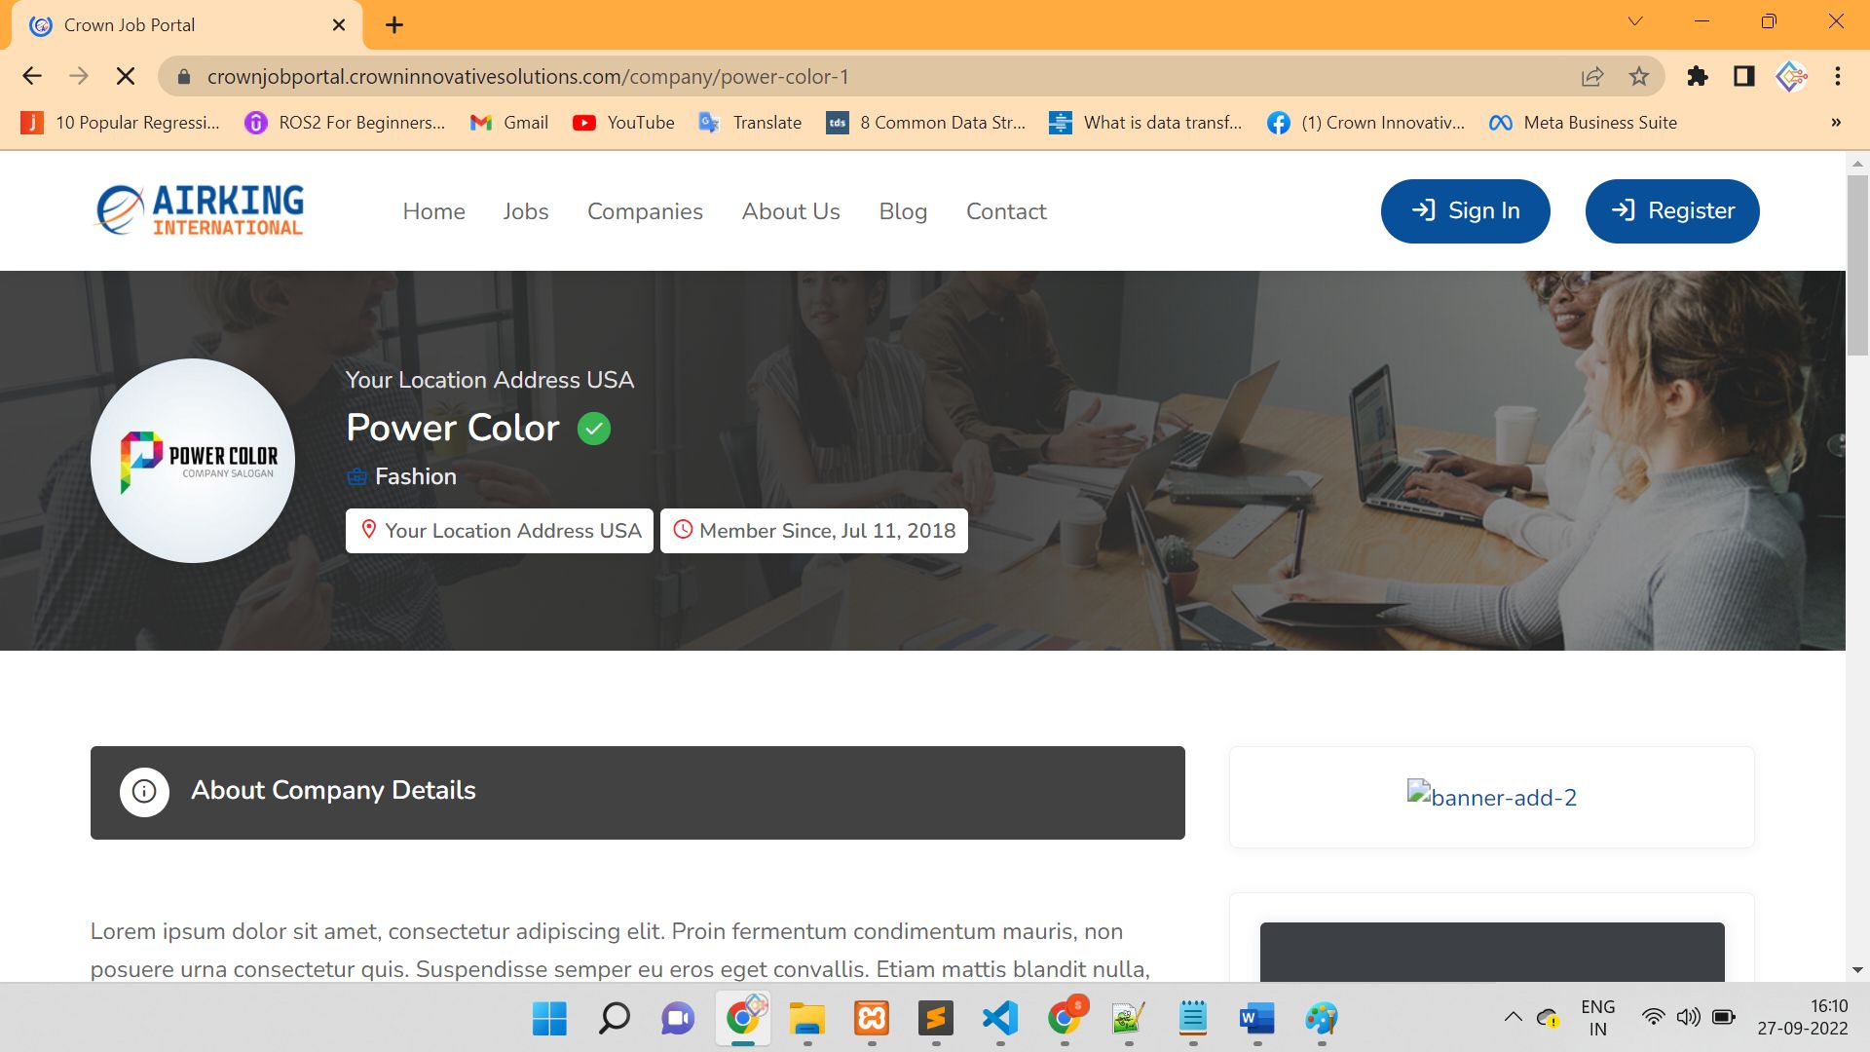Bookmark this page with star icon
1870x1052 pixels.
click(1639, 76)
